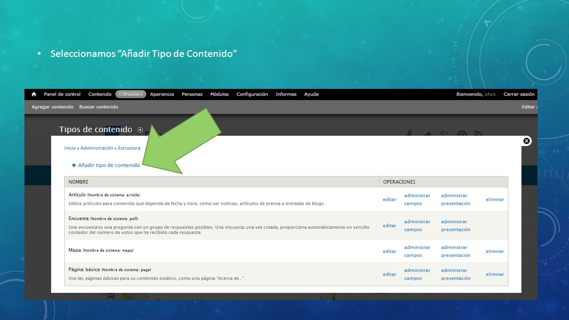This screenshot has width=569, height=320.
Task: Click the Buscar contenido shortcut
Action: pos(99,107)
